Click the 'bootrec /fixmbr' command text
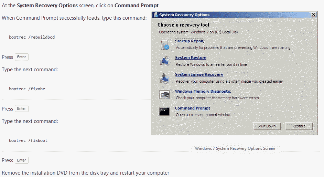Viewport: 324px width, 177px height. point(27,89)
